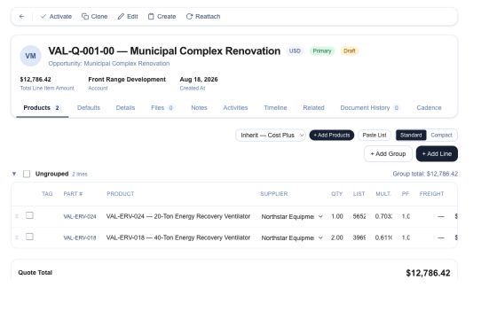The width and height of the screenshot is (497, 319).
Task: Click the TAG column header
Action: click(47, 194)
